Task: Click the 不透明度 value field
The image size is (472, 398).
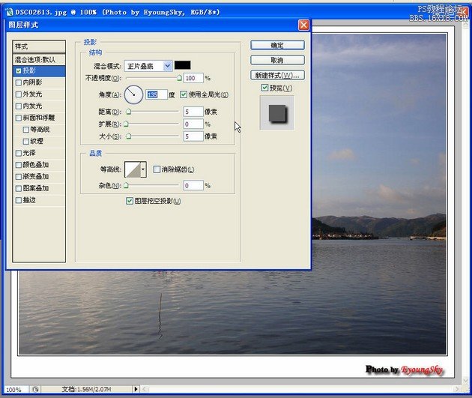Action: pyautogui.click(x=193, y=78)
